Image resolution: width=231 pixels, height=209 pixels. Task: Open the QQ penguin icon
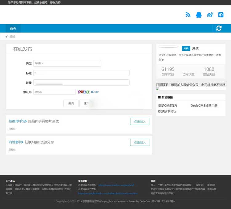[199, 15]
